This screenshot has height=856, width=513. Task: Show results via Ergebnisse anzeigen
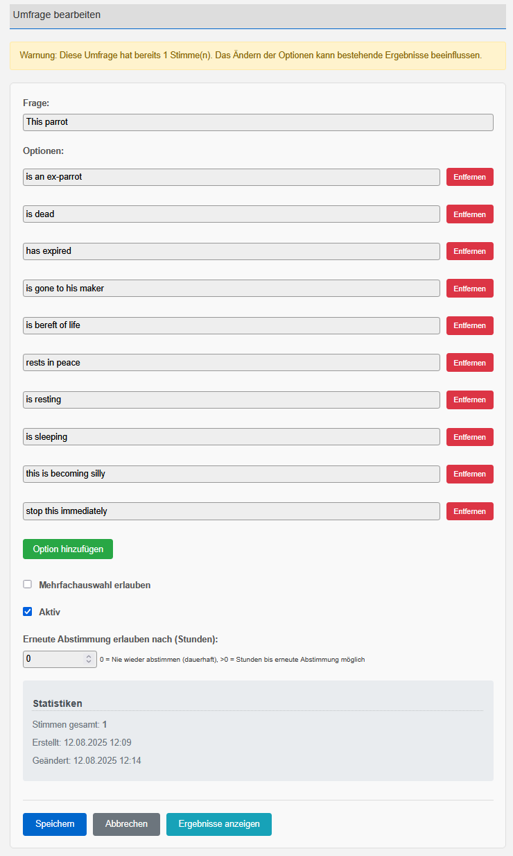(x=219, y=824)
